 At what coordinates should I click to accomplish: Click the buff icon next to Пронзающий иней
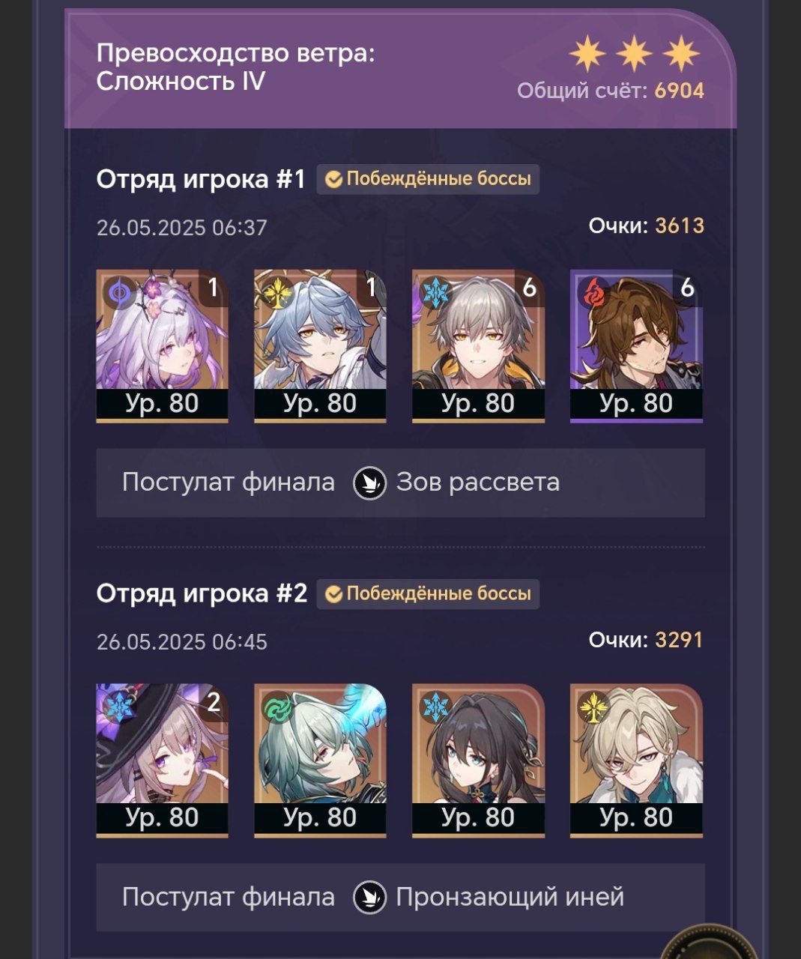(x=369, y=897)
